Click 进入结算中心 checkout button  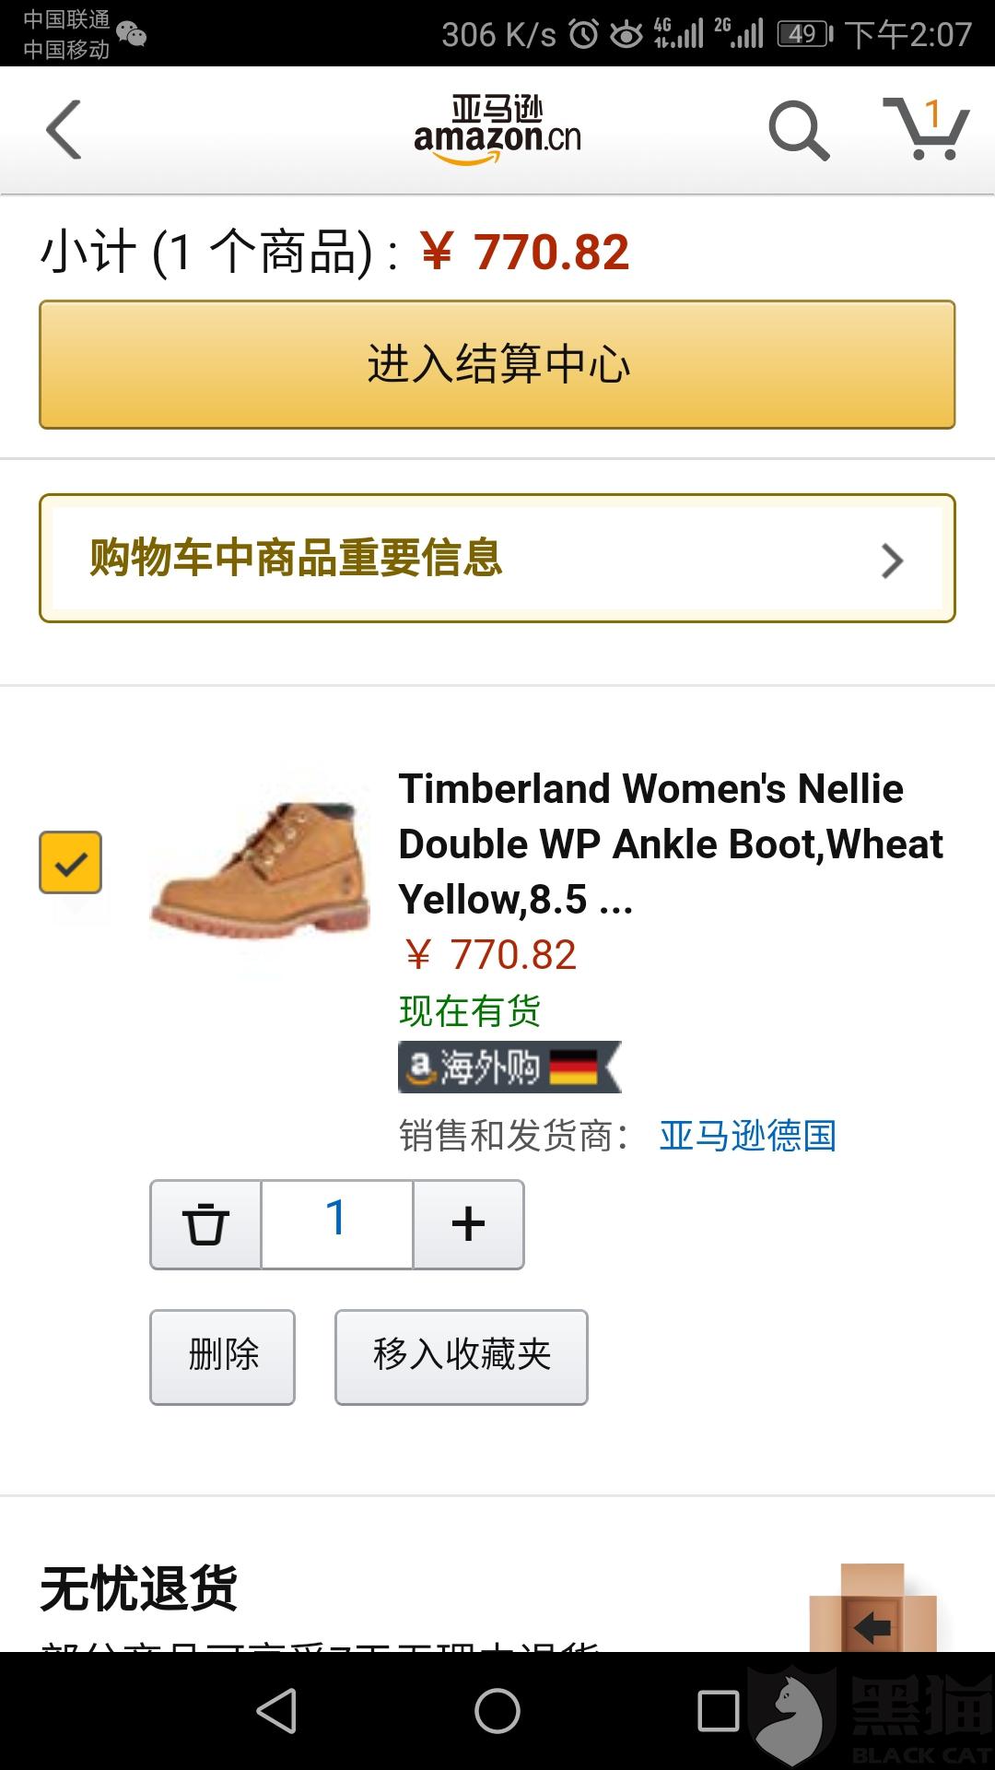tap(497, 364)
